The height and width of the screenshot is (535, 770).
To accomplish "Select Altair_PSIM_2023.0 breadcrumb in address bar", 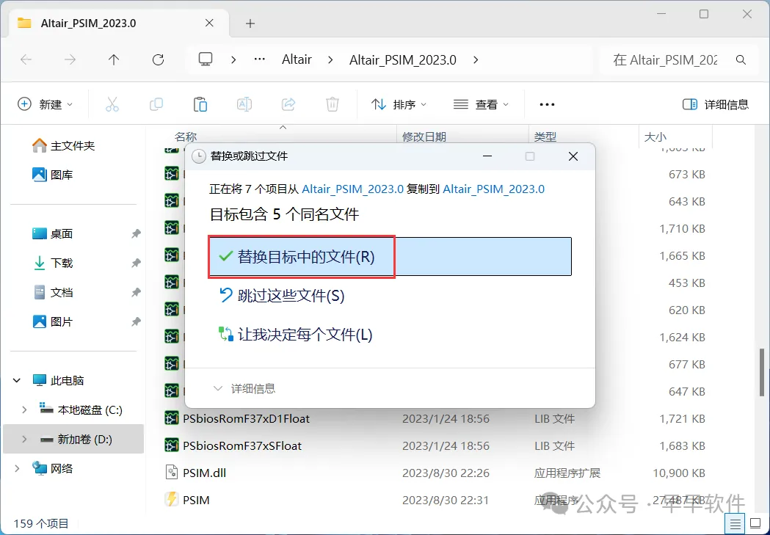I will tap(403, 59).
